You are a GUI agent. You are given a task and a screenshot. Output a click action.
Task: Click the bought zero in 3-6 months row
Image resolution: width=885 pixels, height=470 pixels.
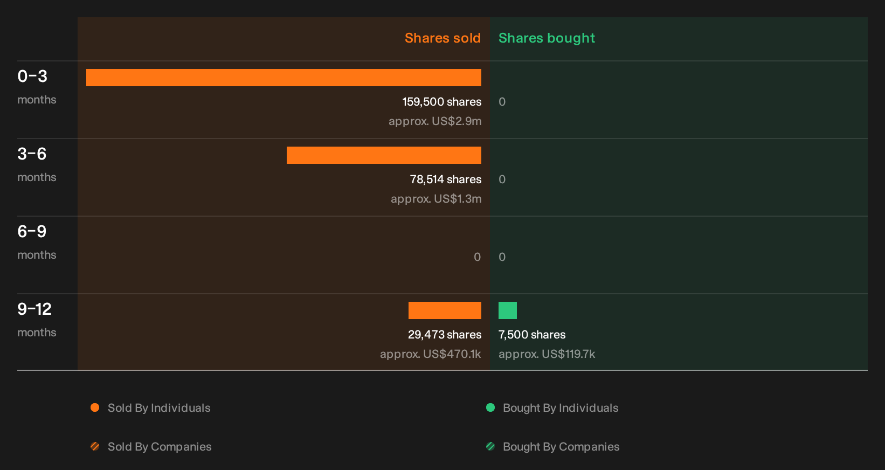pyautogui.click(x=502, y=179)
